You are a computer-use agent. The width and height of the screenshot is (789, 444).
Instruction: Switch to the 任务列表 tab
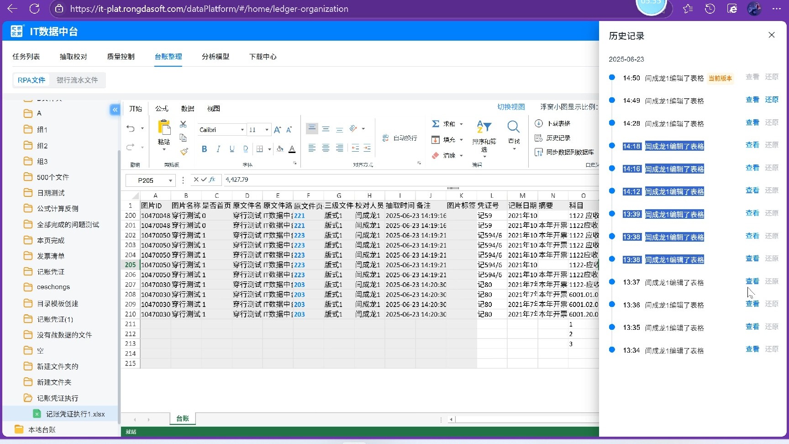click(x=26, y=57)
